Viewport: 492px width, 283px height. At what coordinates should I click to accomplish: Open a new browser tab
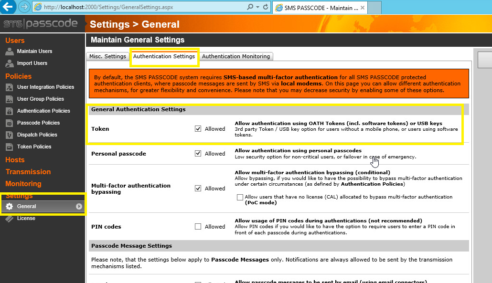click(x=374, y=8)
